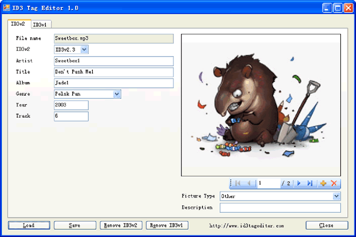Click the Save button
The height and width of the screenshot is (237, 356).
coord(75,225)
